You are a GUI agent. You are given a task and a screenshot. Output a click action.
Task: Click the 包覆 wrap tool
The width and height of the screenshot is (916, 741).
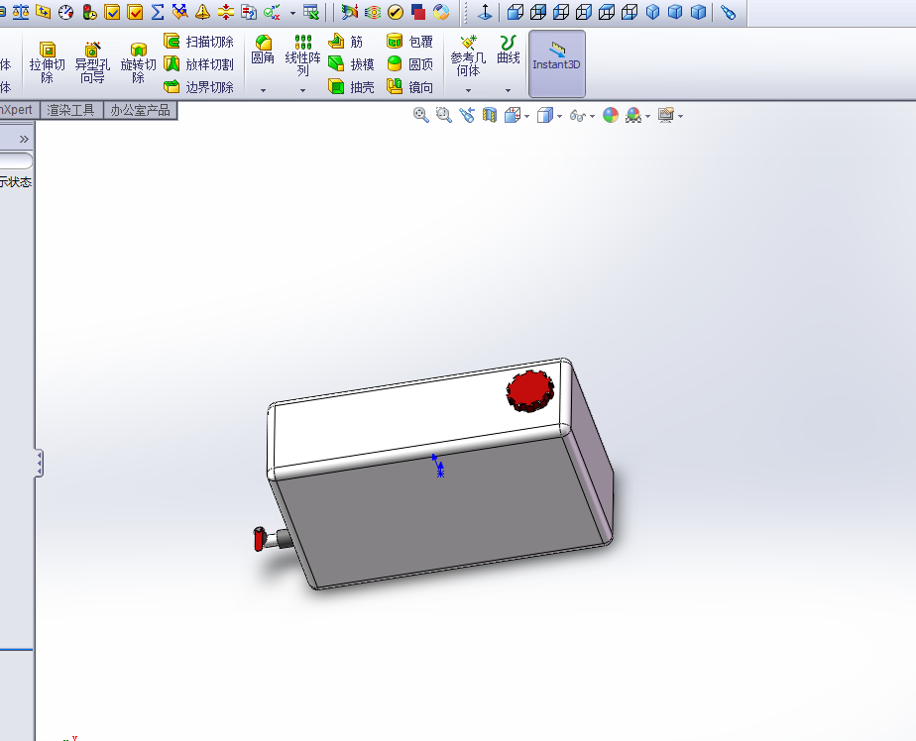point(409,41)
